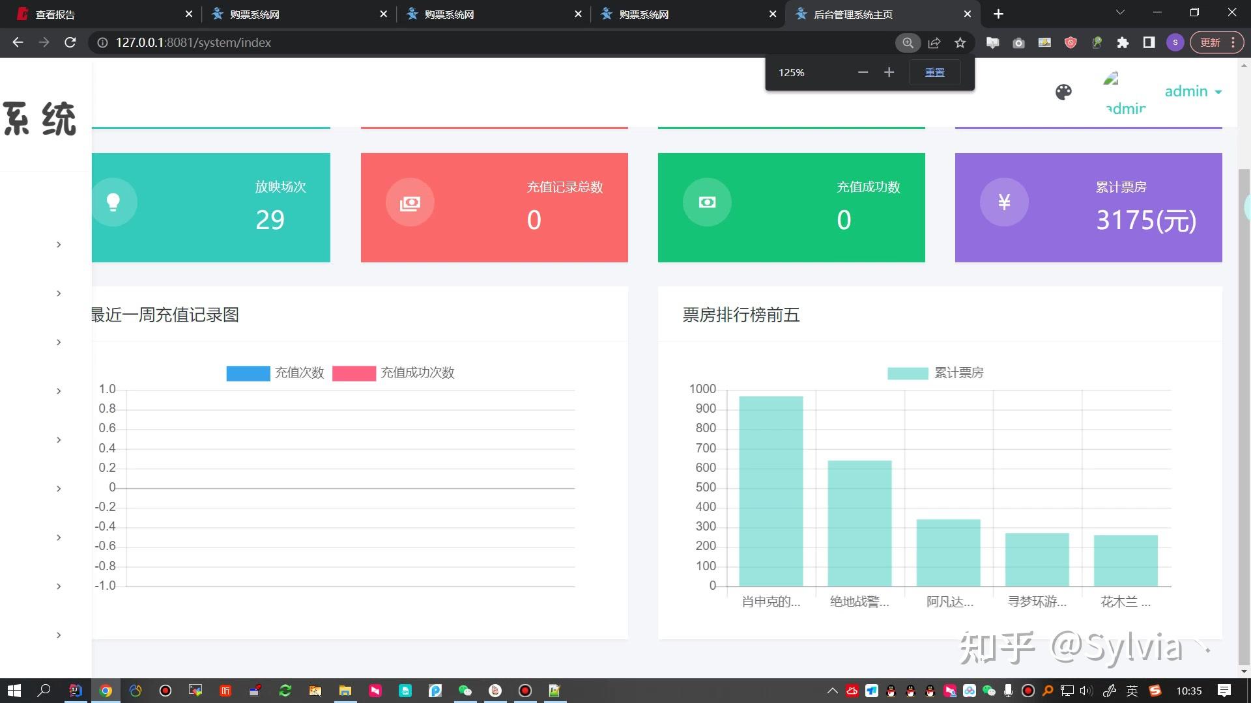Show hidden system tray icons
The height and width of the screenshot is (703, 1251).
click(832, 691)
